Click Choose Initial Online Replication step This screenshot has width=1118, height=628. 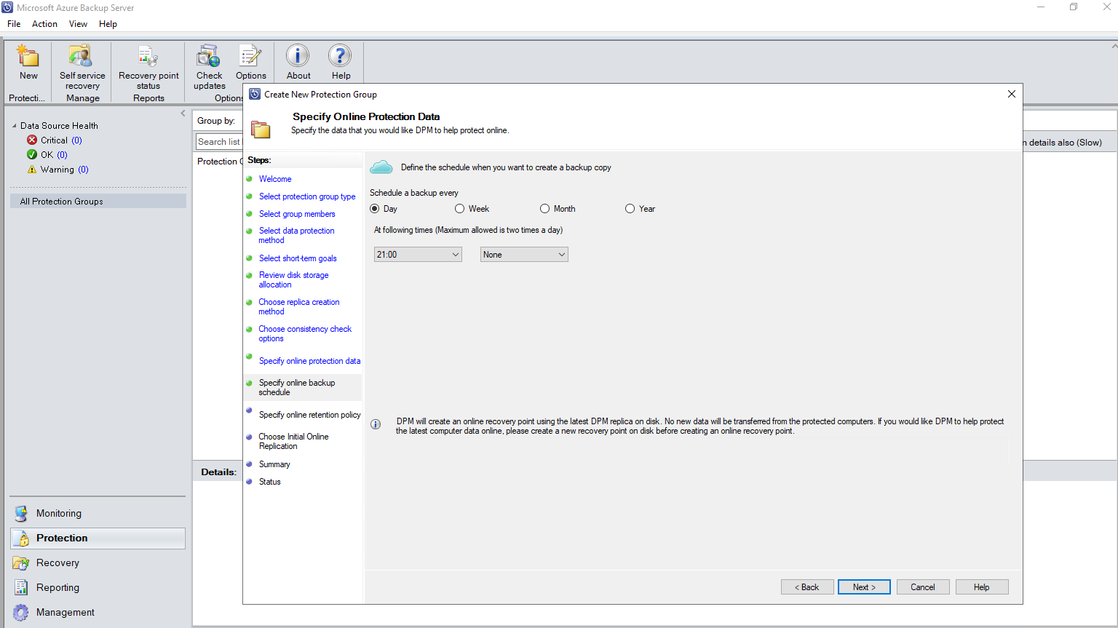point(293,441)
